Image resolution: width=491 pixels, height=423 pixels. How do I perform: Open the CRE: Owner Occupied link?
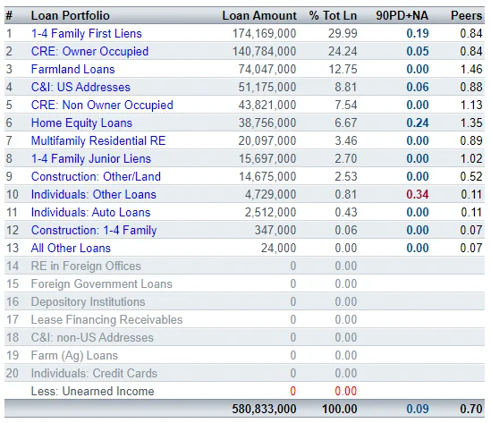click(x=89, y=51)
